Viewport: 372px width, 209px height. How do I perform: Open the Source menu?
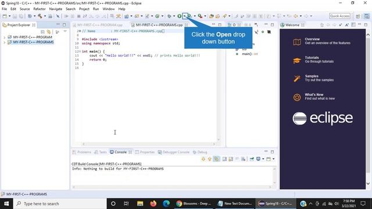click(x=24, y=9)
